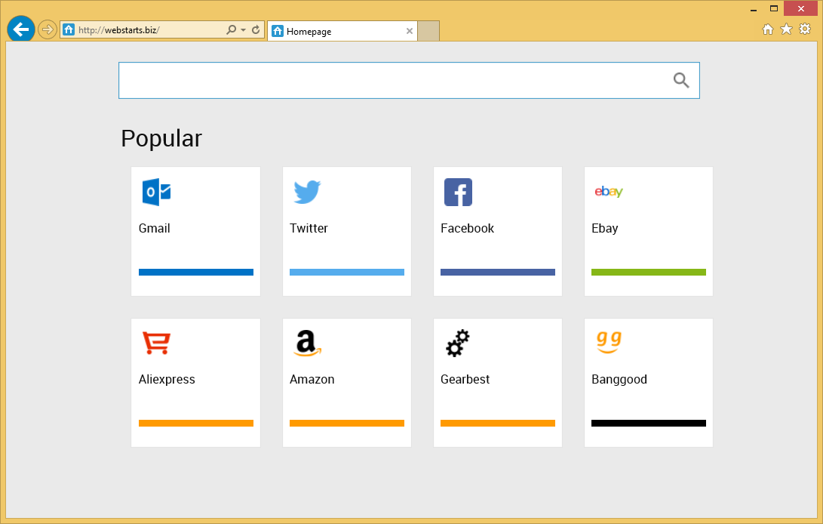
Task: Focus the page search input box
Action: click(409, 81)
